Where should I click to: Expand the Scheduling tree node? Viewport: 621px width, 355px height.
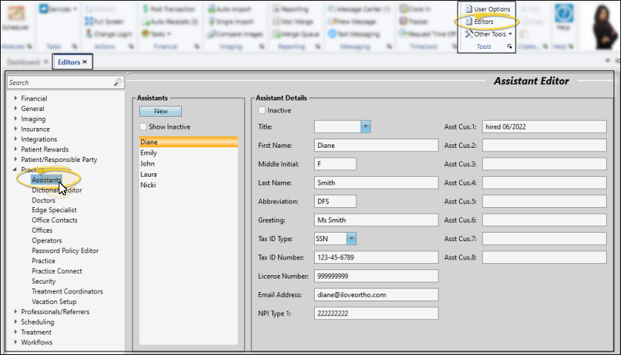pos(16,321)
